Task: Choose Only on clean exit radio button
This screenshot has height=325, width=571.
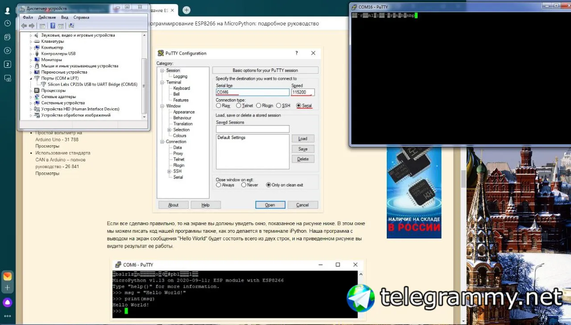Action: click(269, 185)
